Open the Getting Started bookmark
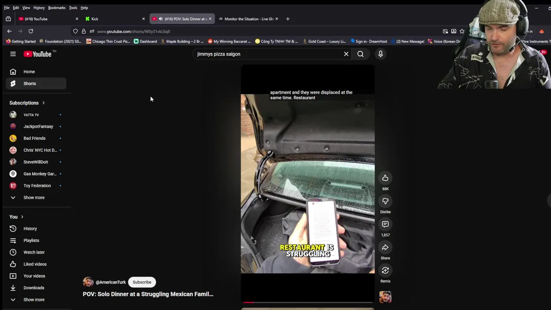 21,41
